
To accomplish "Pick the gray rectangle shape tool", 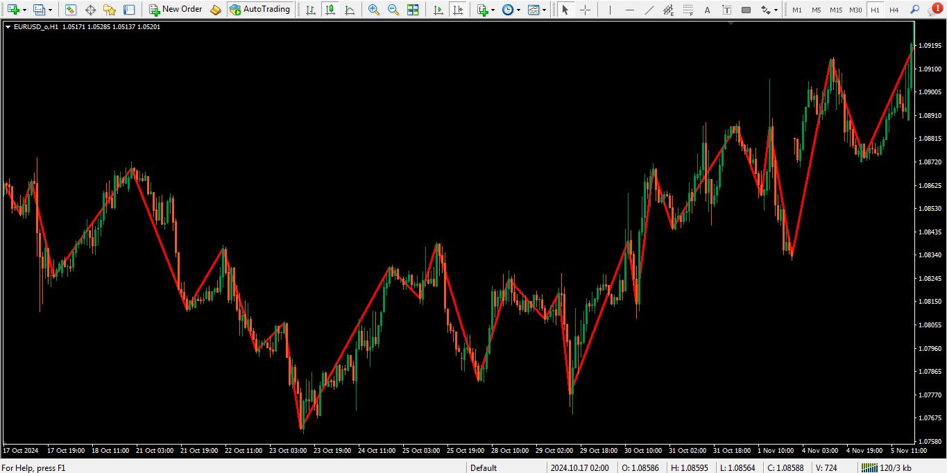I will click(746, 10).
